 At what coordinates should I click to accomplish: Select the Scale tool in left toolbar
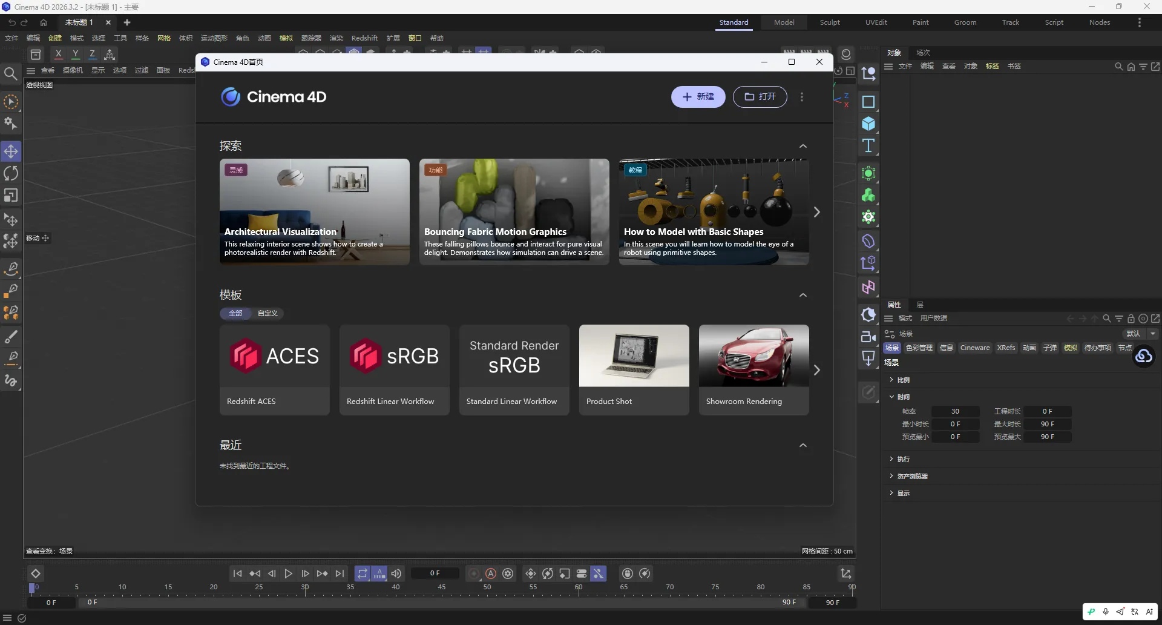pos(11,196)
